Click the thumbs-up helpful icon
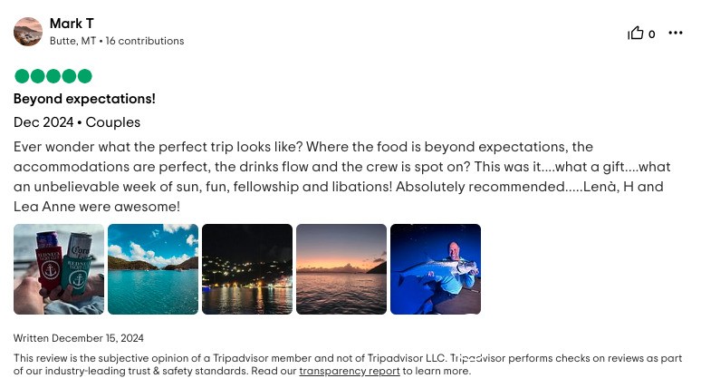The width and height of the screenshot is (701, 388). pyautogui.click(x=636, y=34)
